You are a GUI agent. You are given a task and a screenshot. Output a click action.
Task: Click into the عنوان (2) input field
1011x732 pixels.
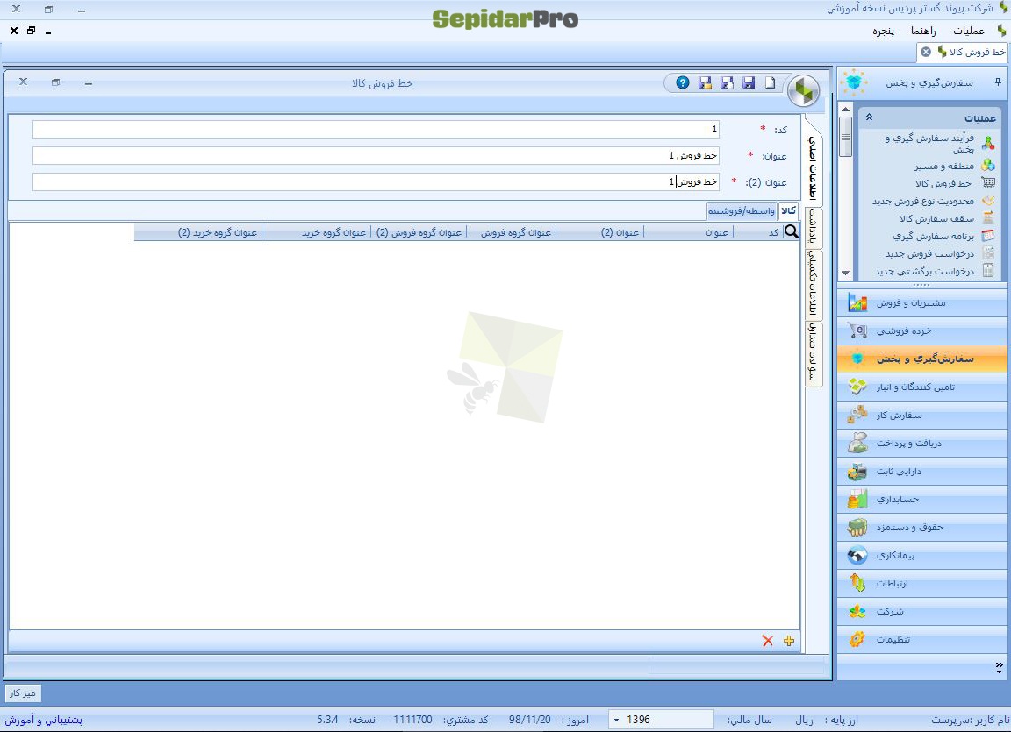pos(376,182)
